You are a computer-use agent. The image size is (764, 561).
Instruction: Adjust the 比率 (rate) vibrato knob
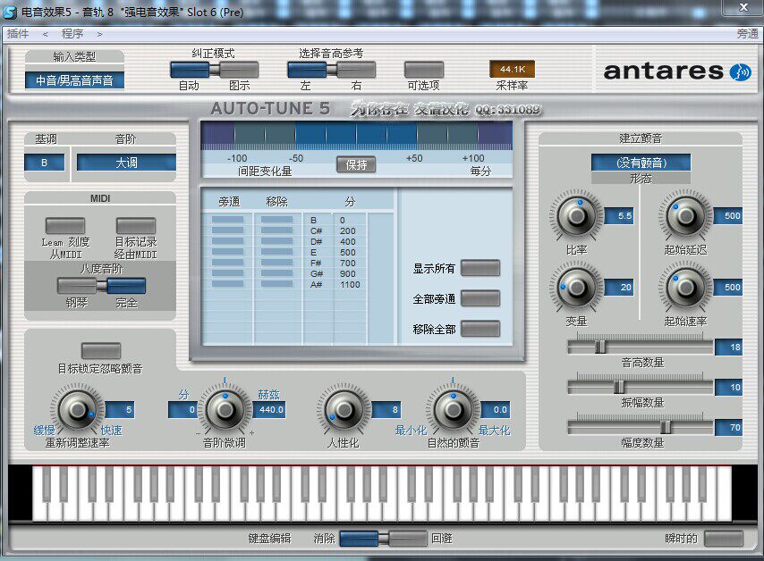coord(576,215)
